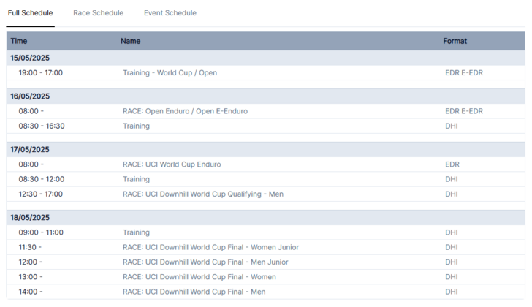
Task: Select the 15/05/2025 date header row
Action: (x=30, y=58)
